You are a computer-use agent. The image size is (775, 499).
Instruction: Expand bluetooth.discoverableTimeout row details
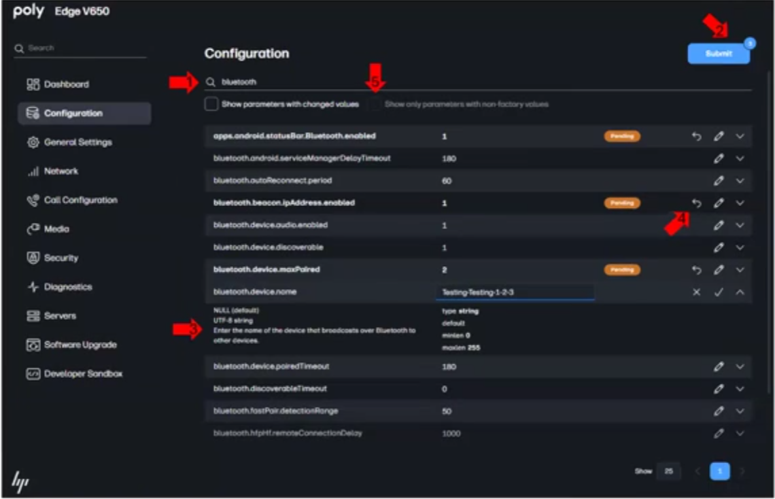point(740,389)
